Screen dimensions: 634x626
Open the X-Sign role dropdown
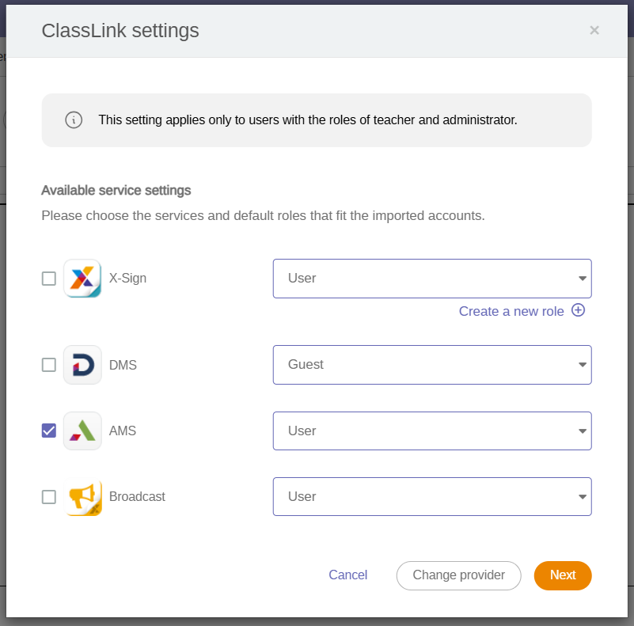pos(432,279)
